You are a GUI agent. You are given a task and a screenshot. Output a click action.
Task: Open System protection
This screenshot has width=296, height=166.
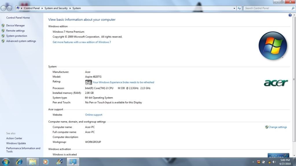(16, 36)
